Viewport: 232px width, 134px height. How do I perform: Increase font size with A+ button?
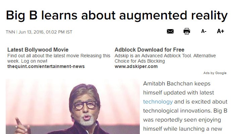click(220, 31)
